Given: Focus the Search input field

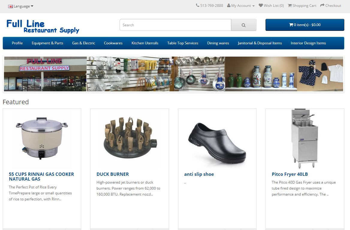Looking at the screenshot, I should [x=175, y=25].
